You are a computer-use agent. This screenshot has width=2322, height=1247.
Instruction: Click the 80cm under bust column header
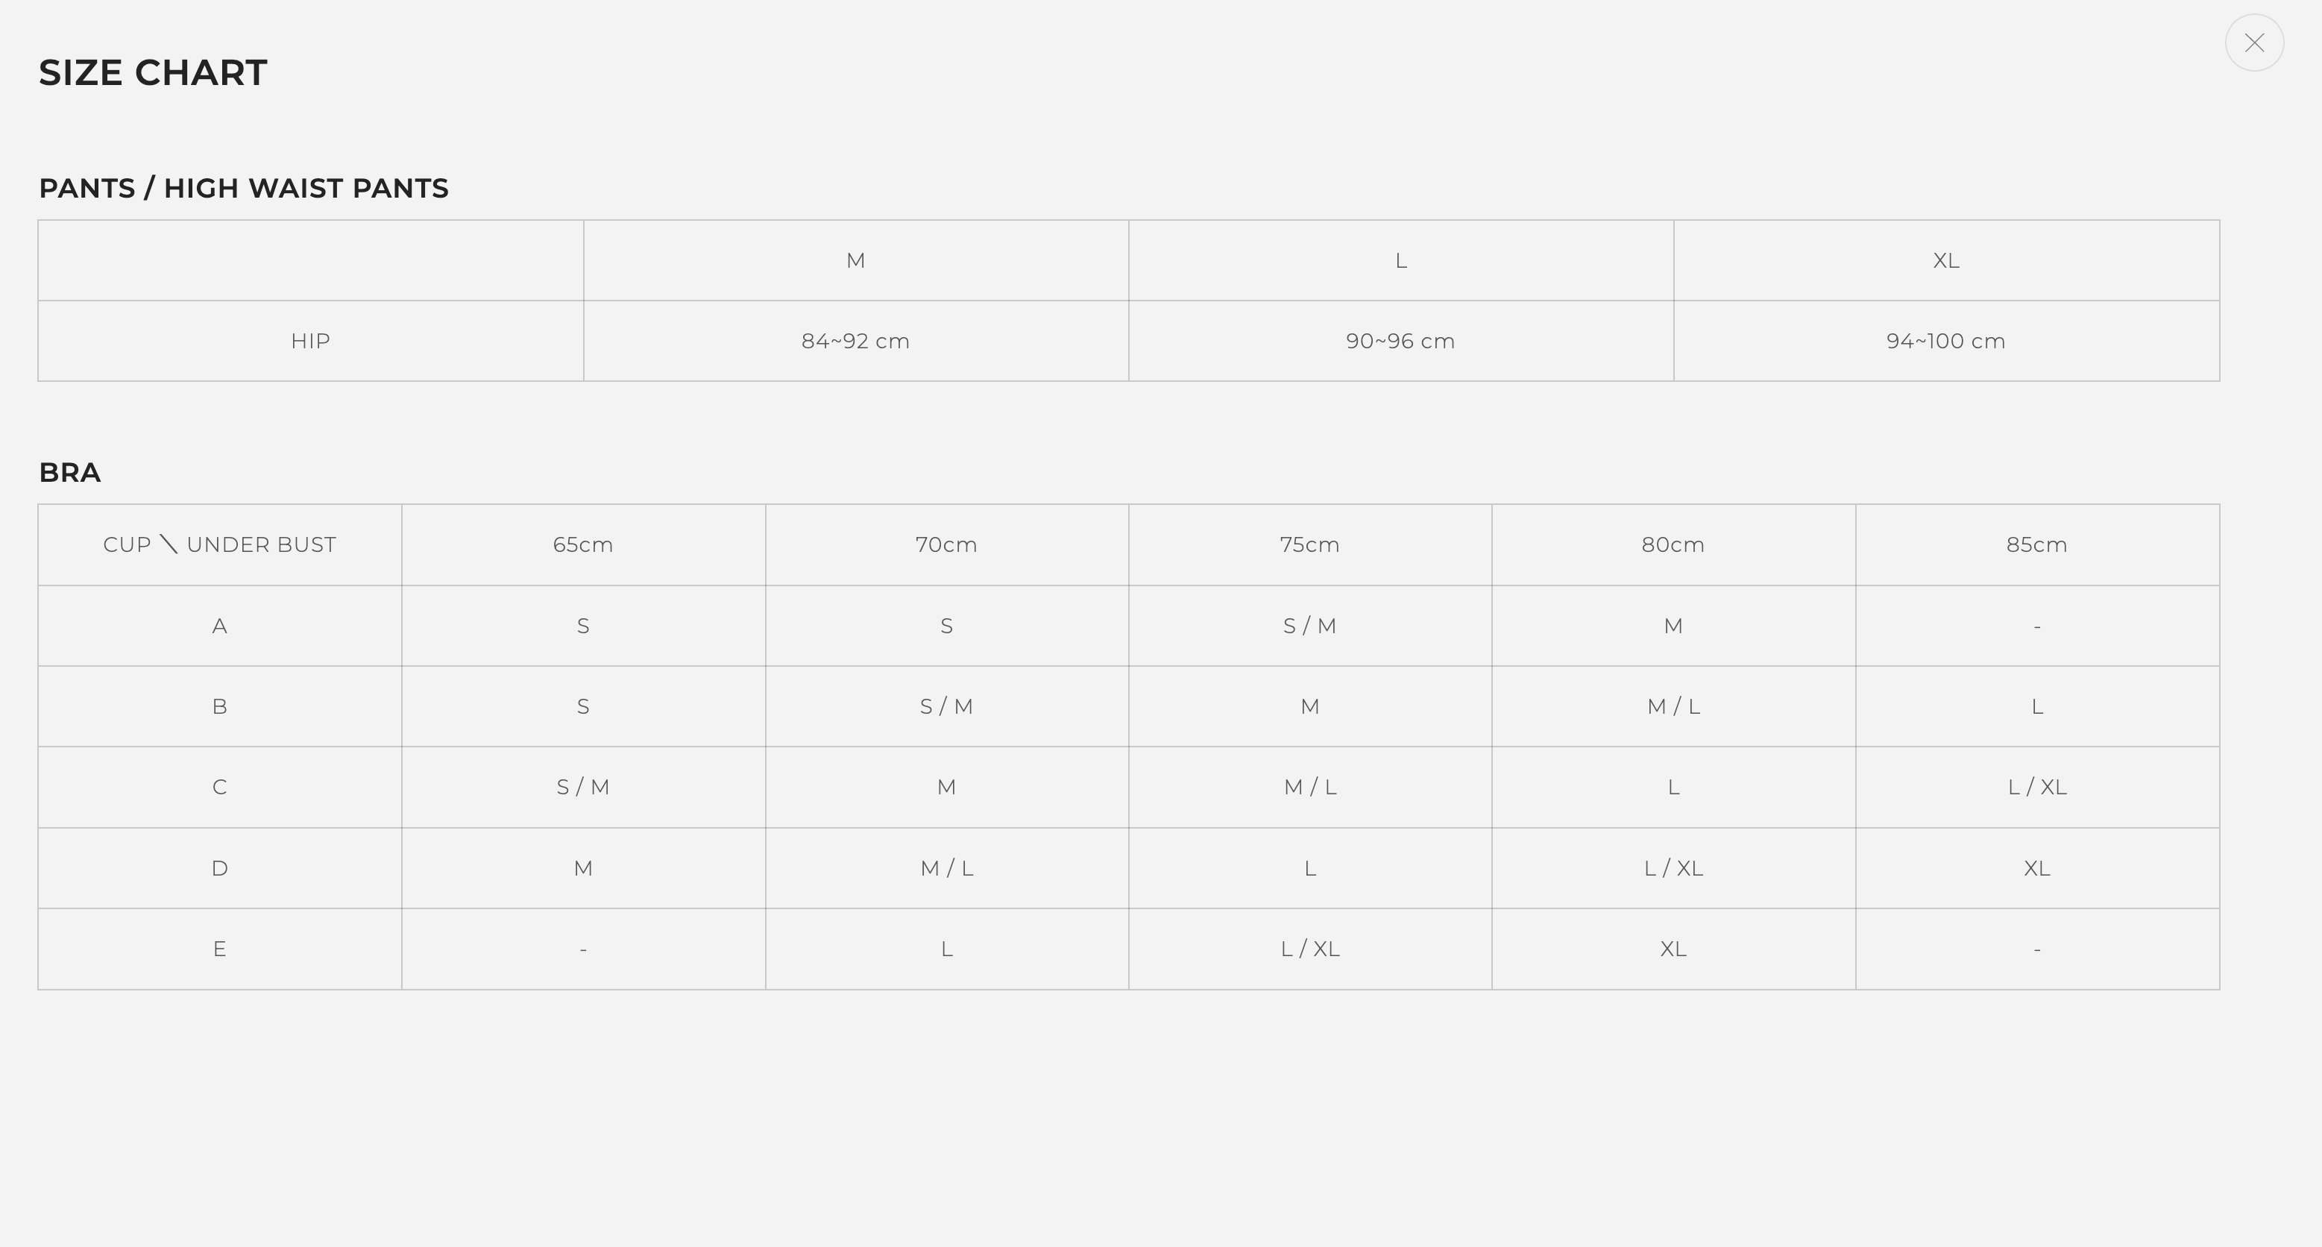pyautogui.click(x=1672, y=544)
